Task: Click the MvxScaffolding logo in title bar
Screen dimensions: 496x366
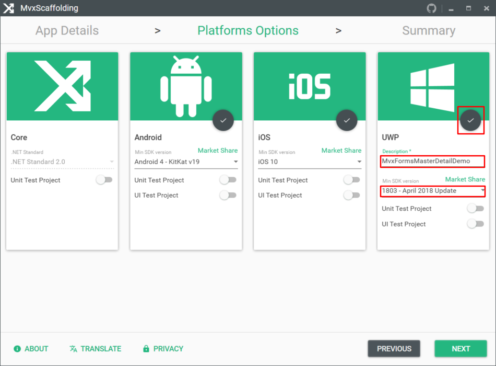Action: click(x=8, y=8)
